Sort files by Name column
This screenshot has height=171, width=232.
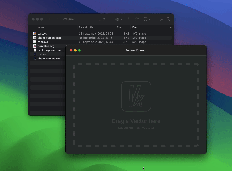41,27
